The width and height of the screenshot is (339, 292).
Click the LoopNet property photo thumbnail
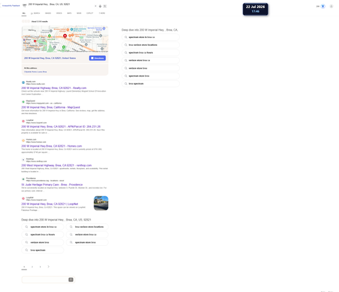pos(101,203)
